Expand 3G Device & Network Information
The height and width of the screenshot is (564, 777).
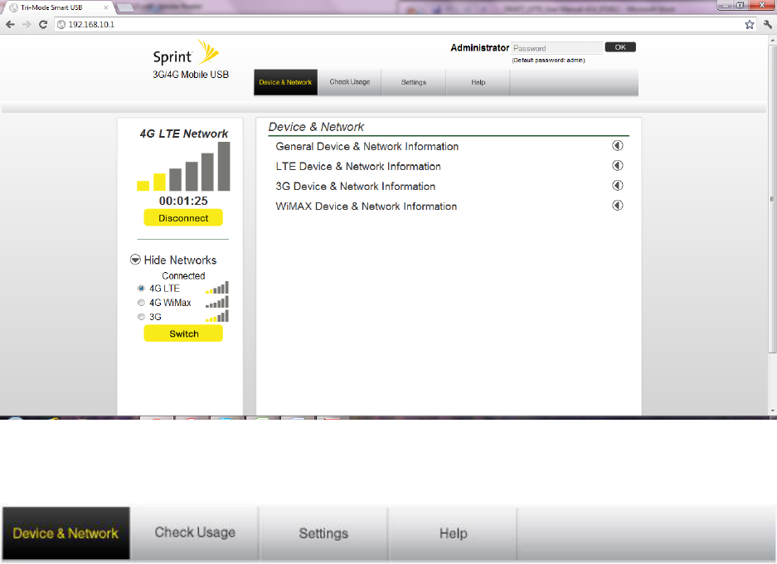click(x=618, y=185)
